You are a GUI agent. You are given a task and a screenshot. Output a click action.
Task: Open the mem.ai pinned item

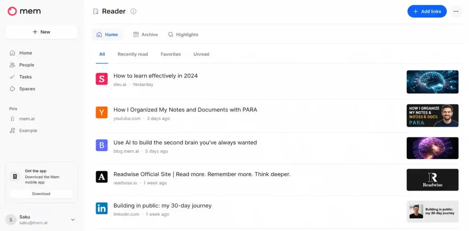27,118
